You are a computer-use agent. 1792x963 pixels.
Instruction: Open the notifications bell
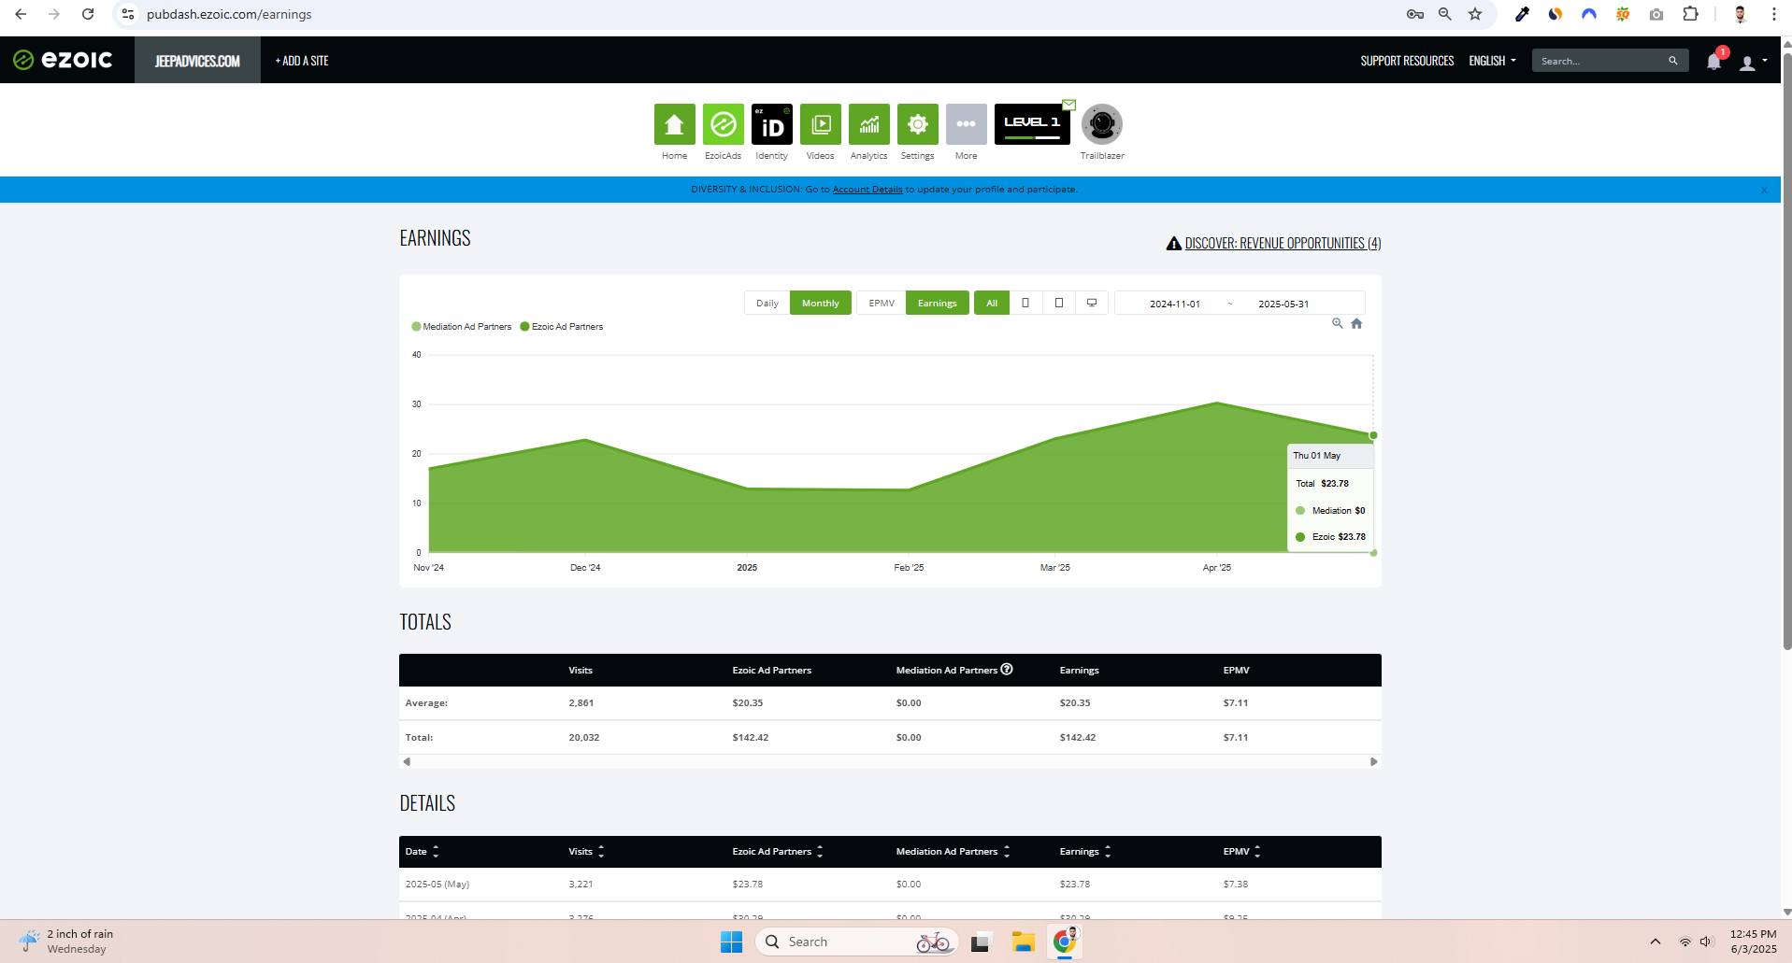pos(1713,62)
